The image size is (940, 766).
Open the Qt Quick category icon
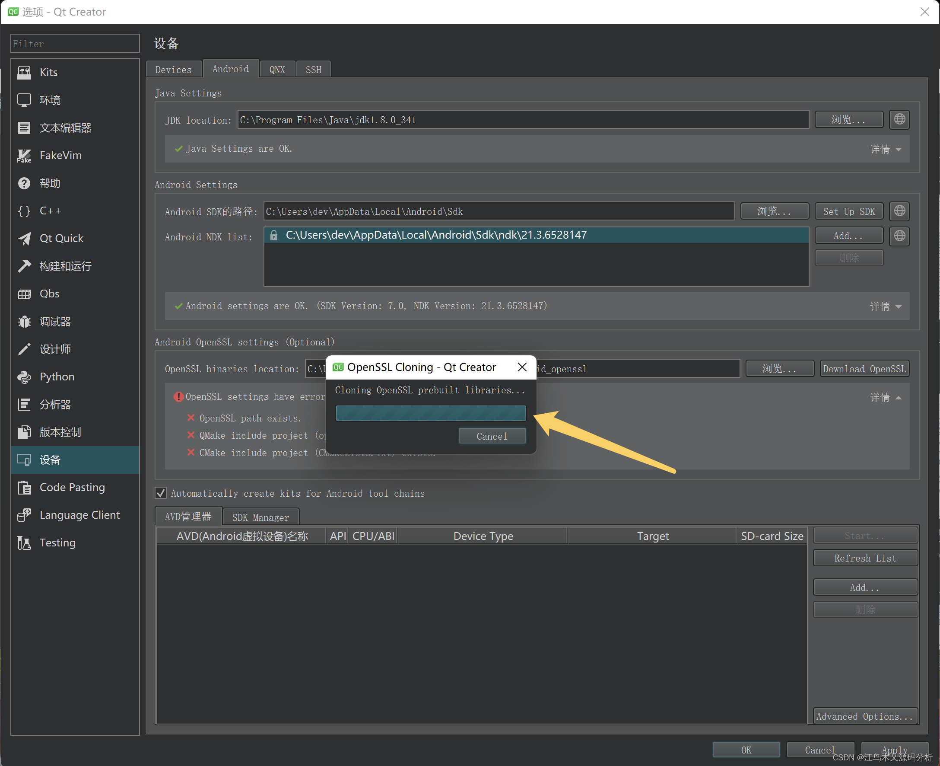click(x=24, y=238)
